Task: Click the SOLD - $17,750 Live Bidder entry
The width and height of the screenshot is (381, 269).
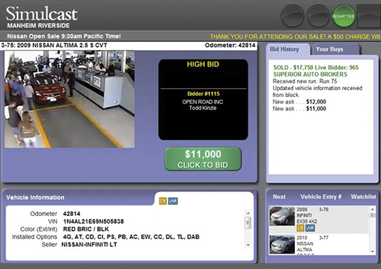Action: 316,71
